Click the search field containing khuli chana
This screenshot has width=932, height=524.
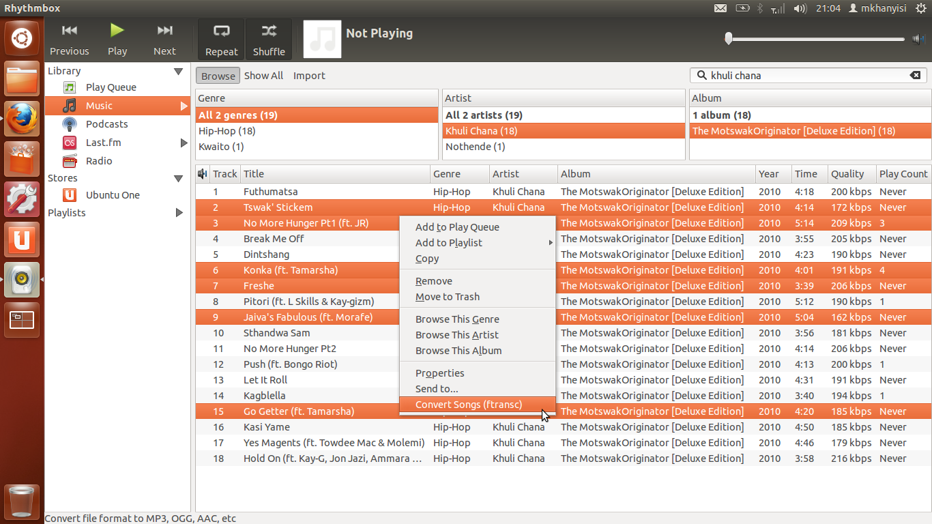click(x=809, y=76)
